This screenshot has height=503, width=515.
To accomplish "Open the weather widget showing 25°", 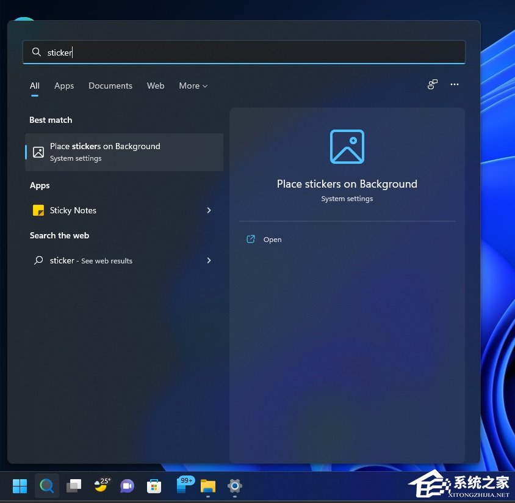I will tap(101, 485).
